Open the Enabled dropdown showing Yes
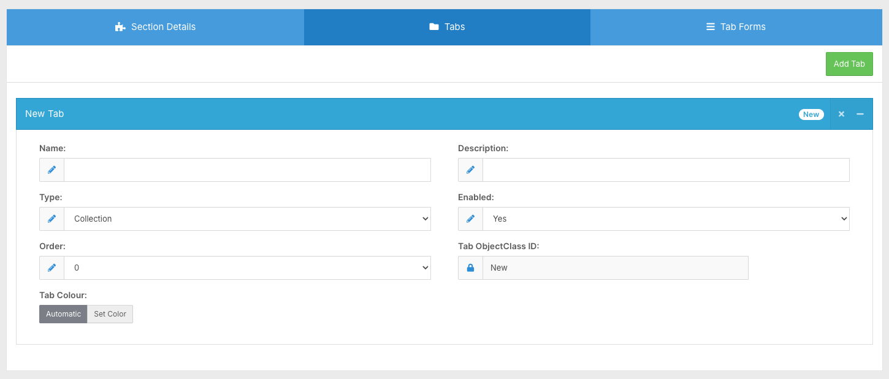The height and width of the screenshot is (379, 889). [x=666, y=219]
